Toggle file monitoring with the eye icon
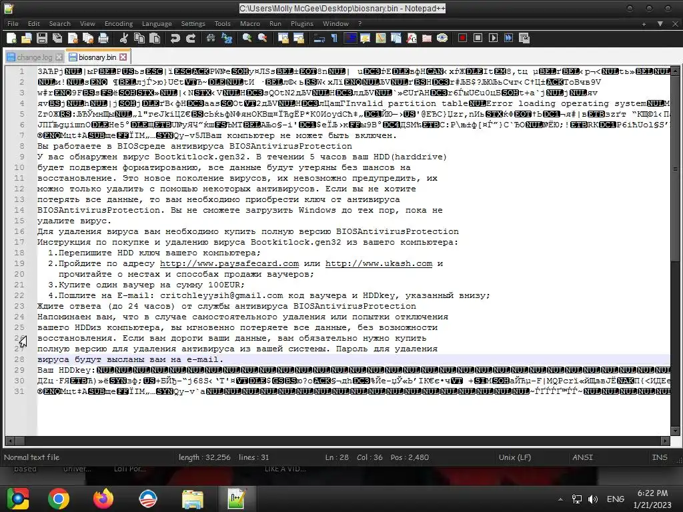 point(442,38)
